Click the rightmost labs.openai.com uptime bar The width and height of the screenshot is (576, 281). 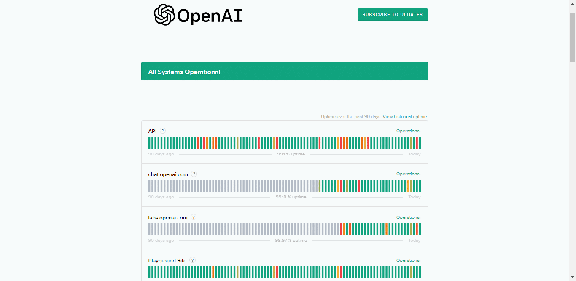[x=420, y=229]
